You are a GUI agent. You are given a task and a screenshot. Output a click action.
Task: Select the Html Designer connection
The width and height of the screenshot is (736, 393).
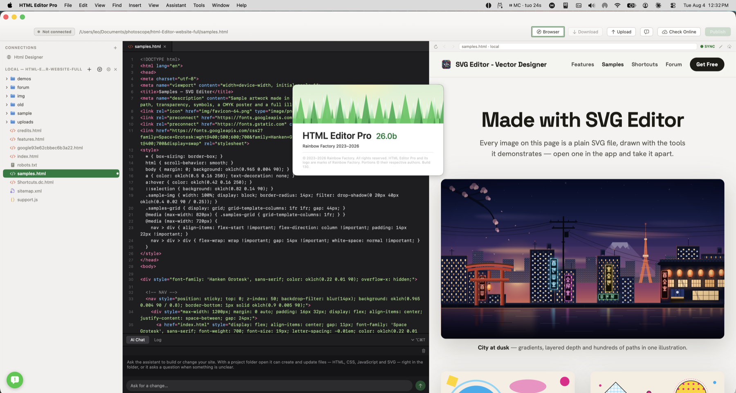61,57
